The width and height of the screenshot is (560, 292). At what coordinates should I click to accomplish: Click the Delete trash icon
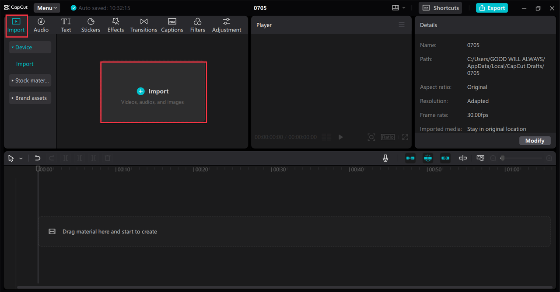pyautogui.click(x=108, y=158)
